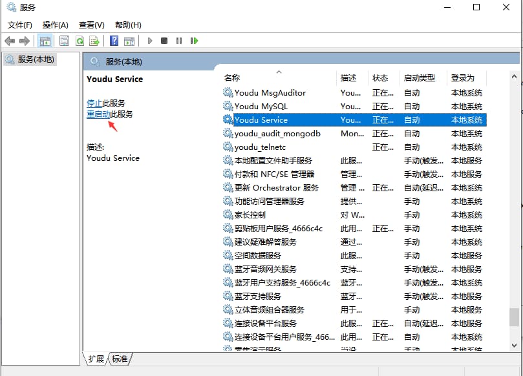Switch to the 标准 tab

click(x=120, y=359)
